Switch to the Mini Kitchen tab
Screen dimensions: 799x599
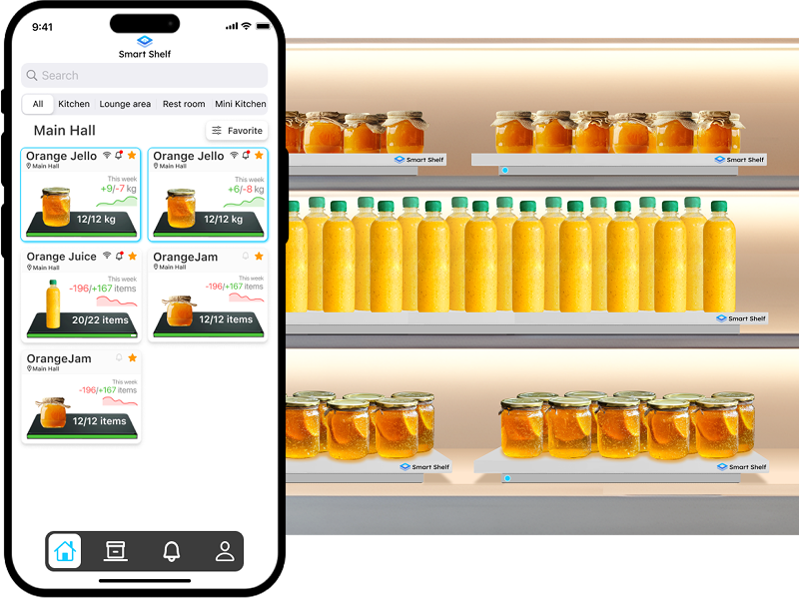coord(241,104)
